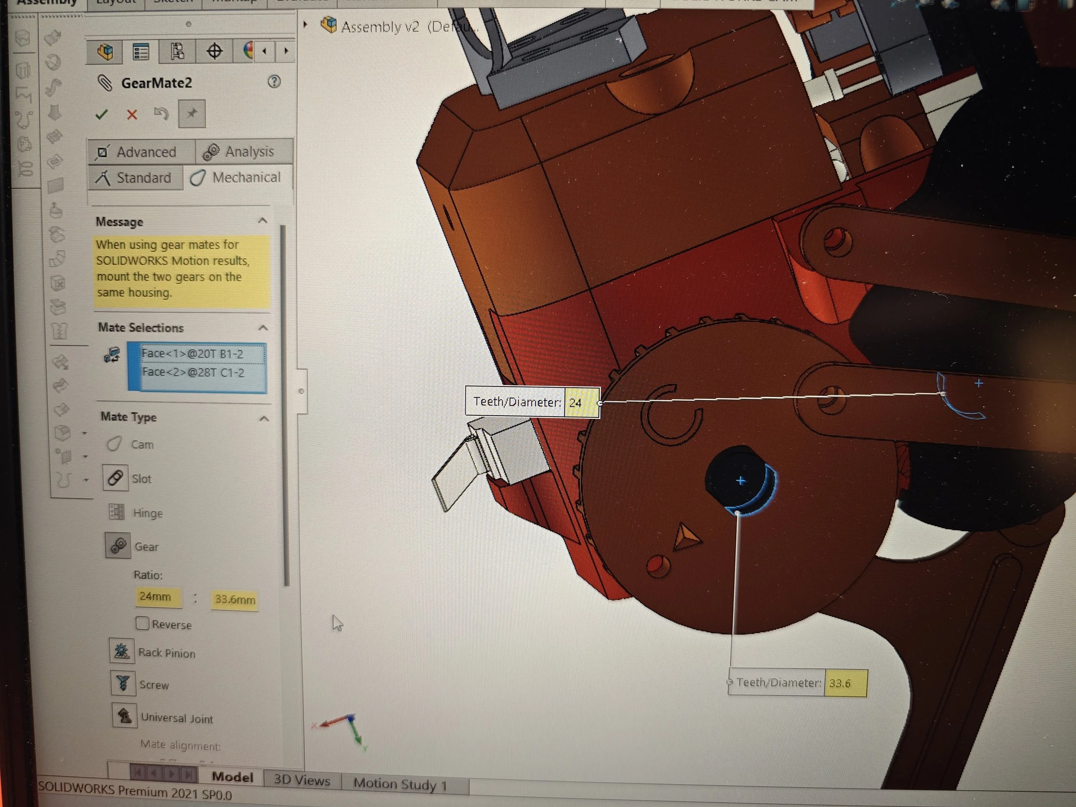
Task: Collapse the Message section chevron
Action: coord(263,221)
